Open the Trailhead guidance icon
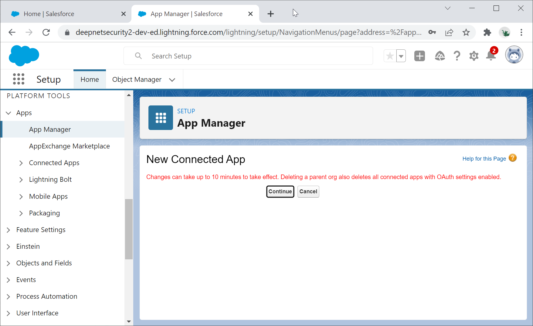This screenshot has height=326, width=533. click(x=440, y=56)
